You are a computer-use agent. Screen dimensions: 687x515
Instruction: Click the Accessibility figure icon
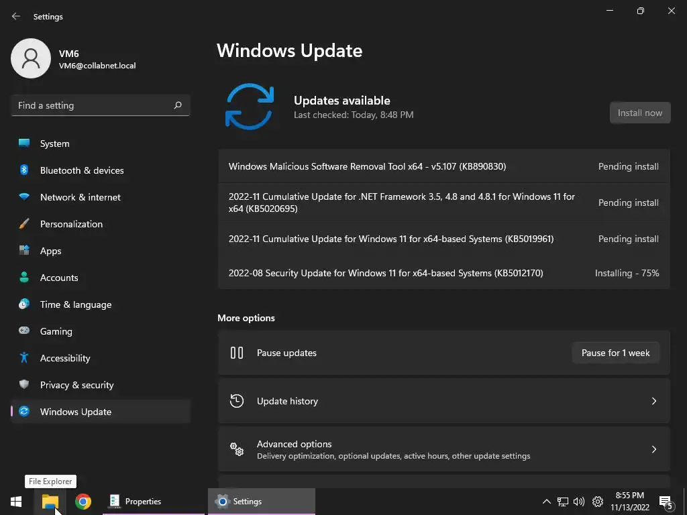pos(24,358)
